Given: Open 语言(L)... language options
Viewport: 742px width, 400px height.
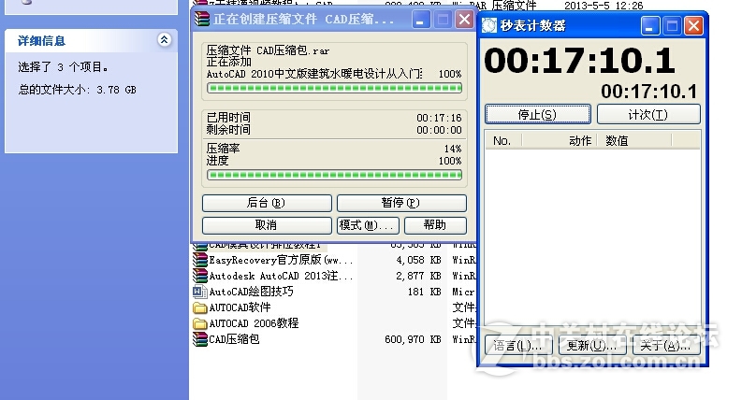Looking at the screenshot, I should 518,346.
